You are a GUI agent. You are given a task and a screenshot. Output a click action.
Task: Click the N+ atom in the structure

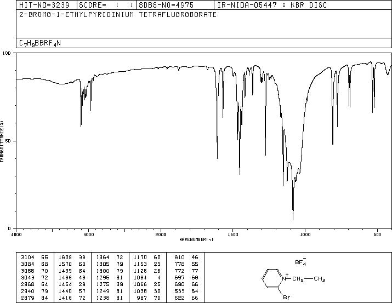(285, 277)
